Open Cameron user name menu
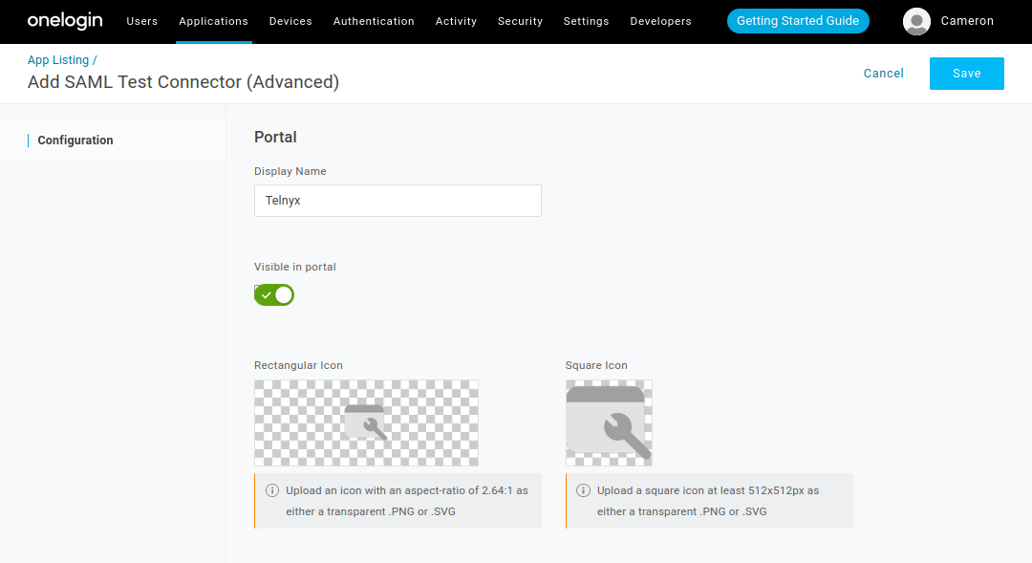The height and width of the screenshot is (563, 1032). [967, 21]
